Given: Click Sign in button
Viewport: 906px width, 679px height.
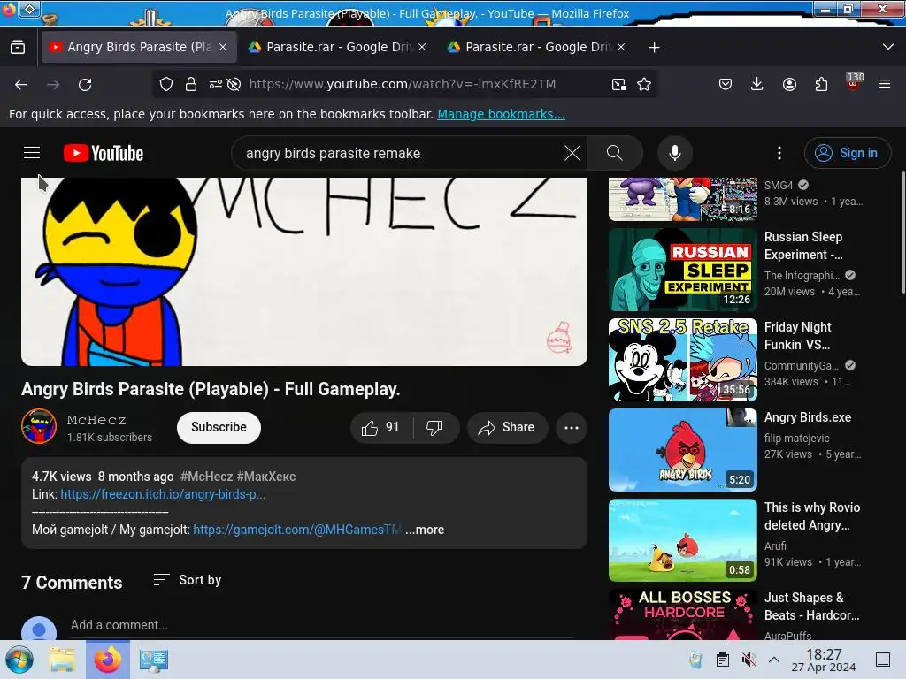Looking at the screenshot, I should [x=847, y=153].
